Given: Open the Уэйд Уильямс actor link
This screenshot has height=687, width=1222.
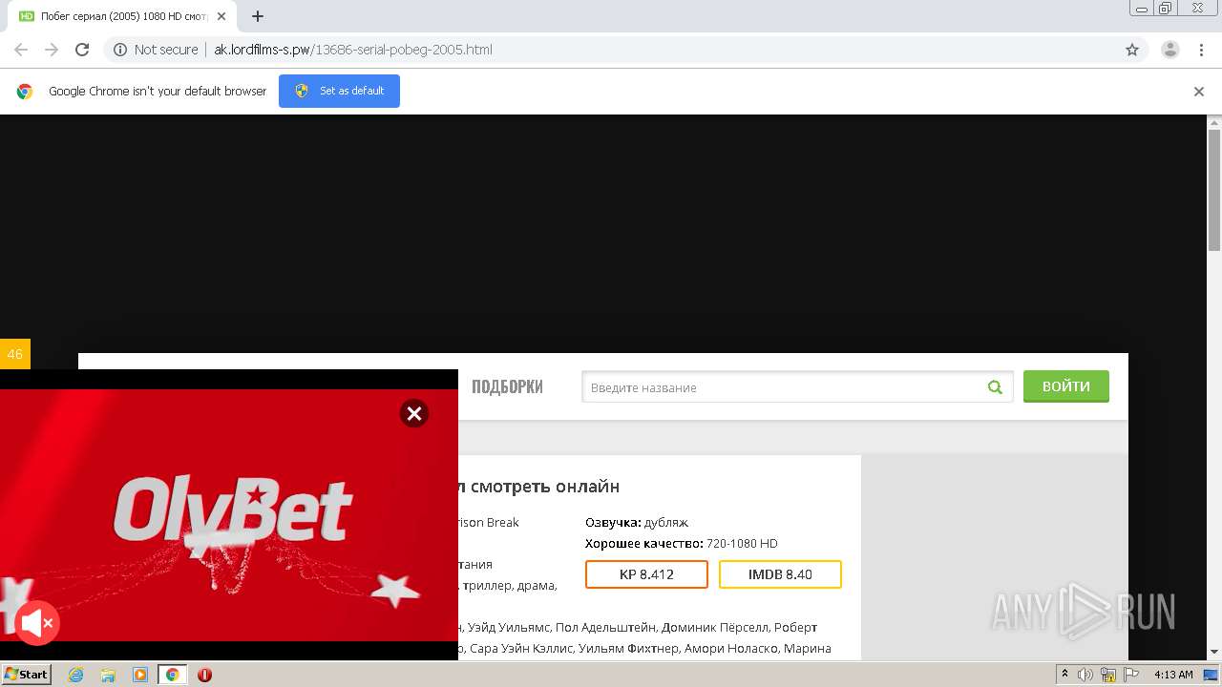Looking at the screenshot, I should (x=509, y=627).
